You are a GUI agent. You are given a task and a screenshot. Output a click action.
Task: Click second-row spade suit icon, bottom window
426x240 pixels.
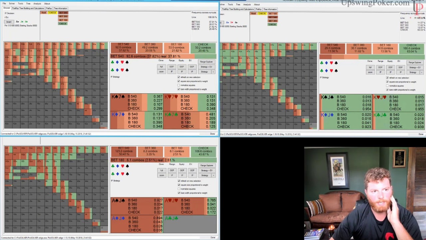pyautogui.click(x=127, y=174)
